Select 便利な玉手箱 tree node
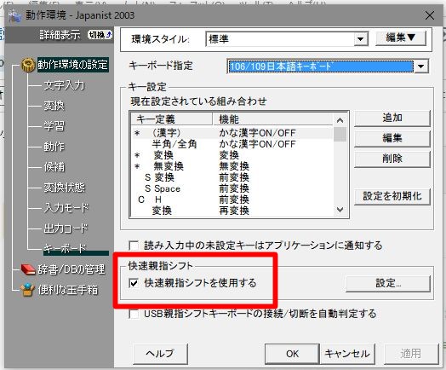Viewport: 446px width, 370px height. (x=68, y=290)
